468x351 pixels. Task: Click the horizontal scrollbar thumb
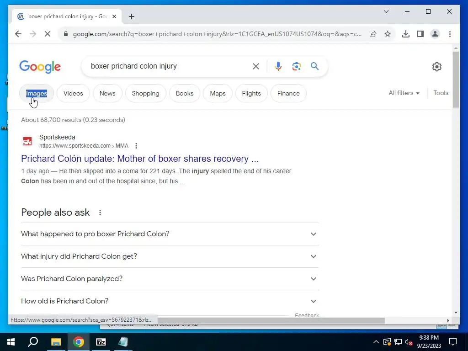click(x=271, y=320)
